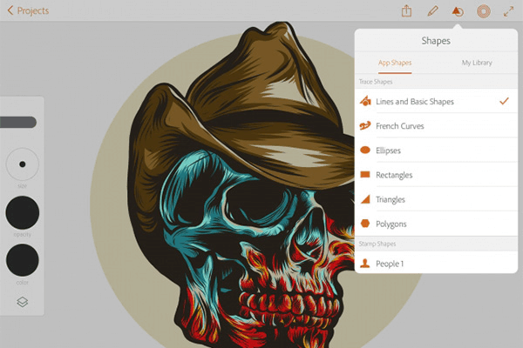Choose Ellipses shape set
Image resolution: width=523 pixels, height=348 pixels.
tap(436, 151)
